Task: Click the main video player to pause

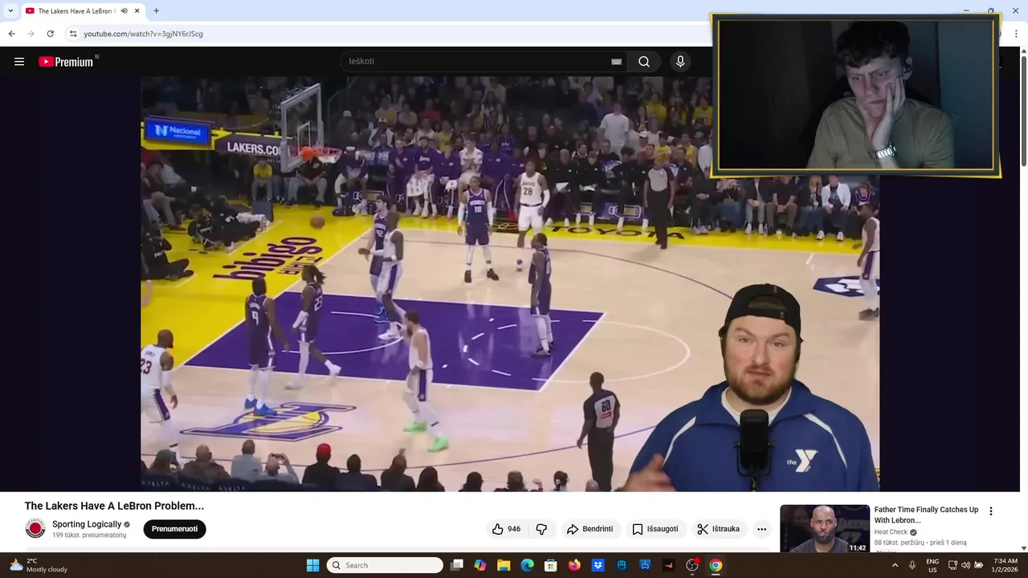Action: pos(510,284)
